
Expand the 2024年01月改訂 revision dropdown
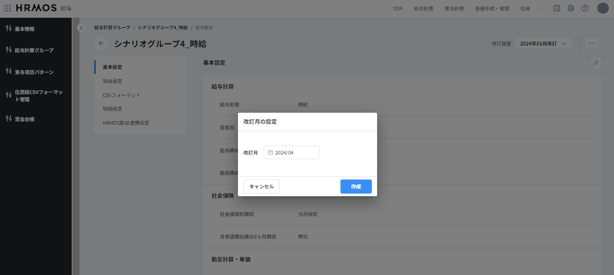[543, 43]
